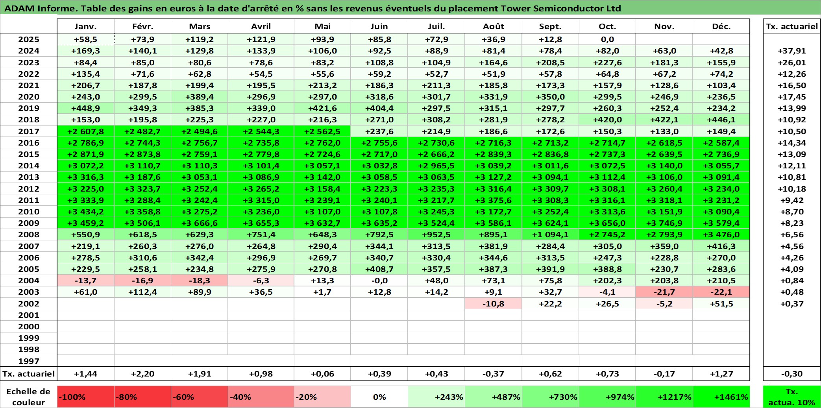Select the Août column header
The image size is (821, 408).
point(494,26)
